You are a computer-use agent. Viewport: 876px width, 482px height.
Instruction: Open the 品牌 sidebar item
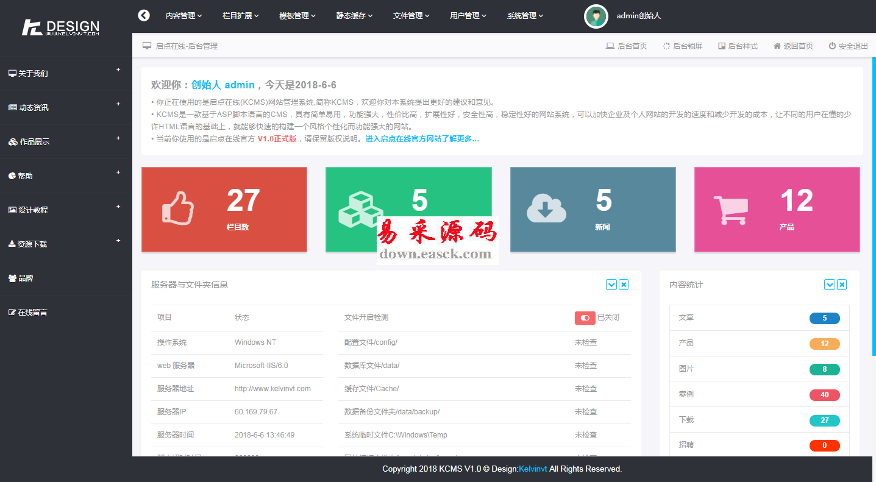pos(26,278)
